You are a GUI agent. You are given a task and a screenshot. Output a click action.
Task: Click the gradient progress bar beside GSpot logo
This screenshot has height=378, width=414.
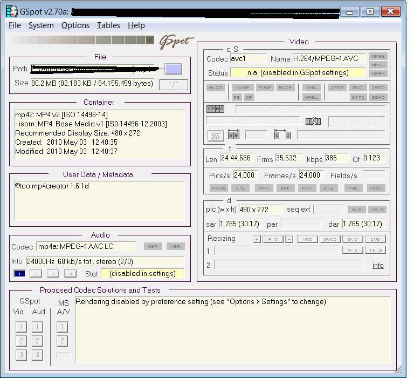(x=83, y=40)
